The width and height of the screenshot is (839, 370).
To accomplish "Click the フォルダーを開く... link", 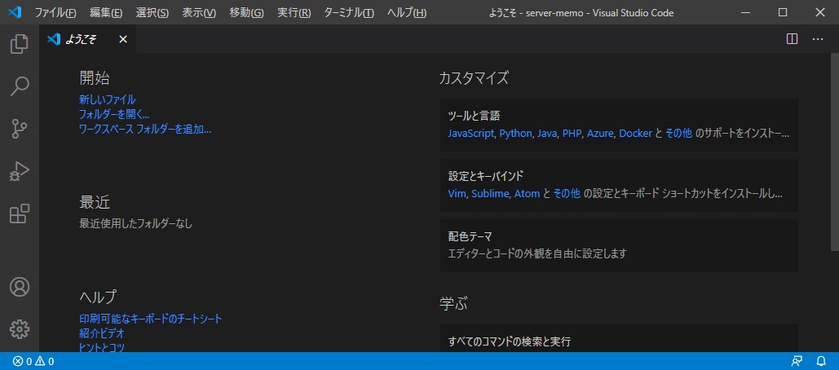I will [114, 114].
